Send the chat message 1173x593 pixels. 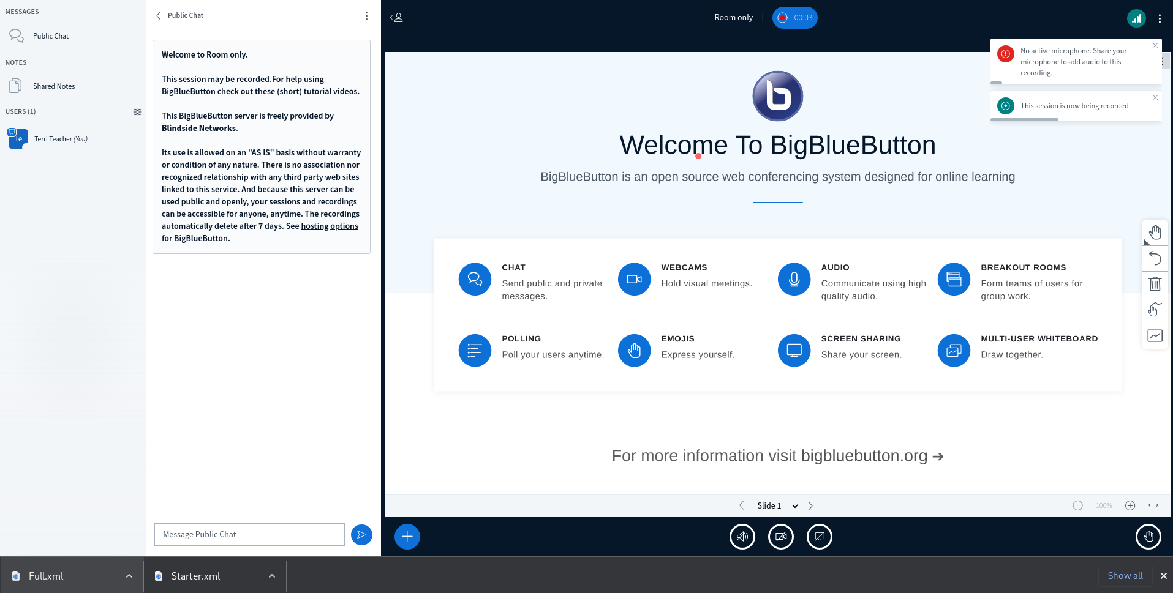tap(361, 535)
